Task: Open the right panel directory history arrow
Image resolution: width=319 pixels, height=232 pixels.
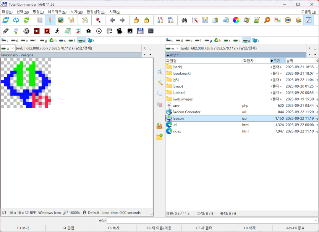Action: pos(315,55)
